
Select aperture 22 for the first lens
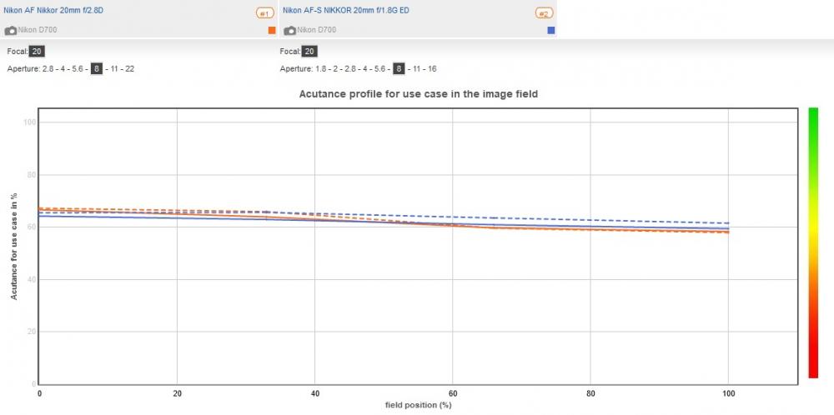[129, 68]
